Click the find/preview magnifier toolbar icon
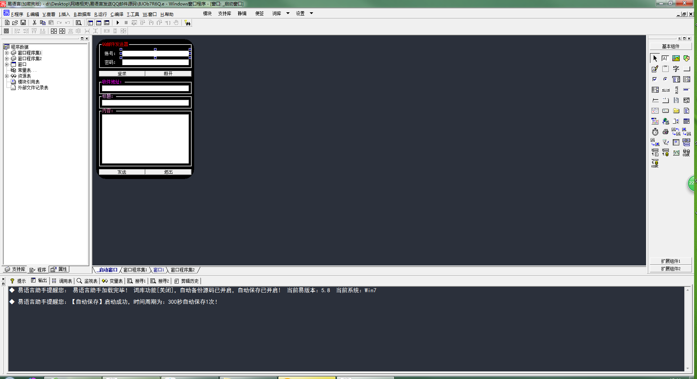Viewport: 697px width, 379px height. tap(78, 22)
